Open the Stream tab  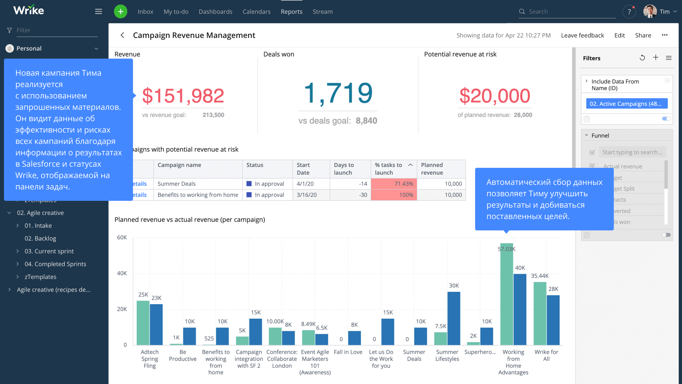pos(323,12)
